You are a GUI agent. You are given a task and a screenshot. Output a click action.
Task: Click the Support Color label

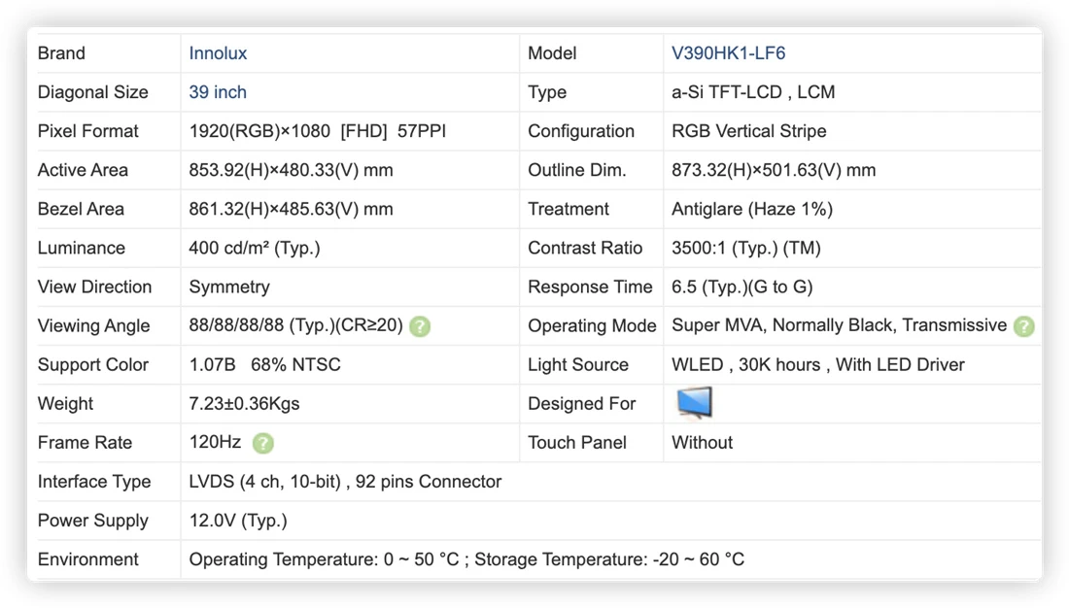pos(92,364)
